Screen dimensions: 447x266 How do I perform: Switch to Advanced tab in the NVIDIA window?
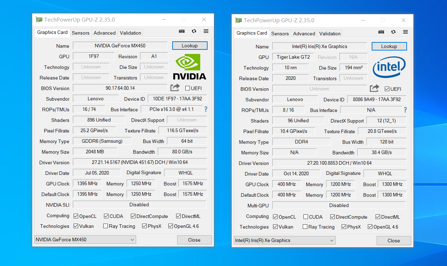104,33
